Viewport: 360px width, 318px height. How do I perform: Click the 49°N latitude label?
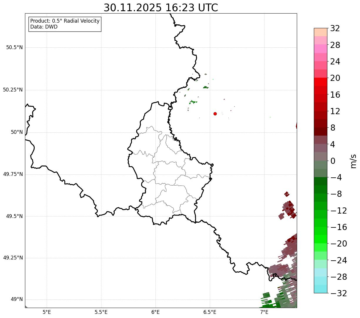(x=17, y=299)
